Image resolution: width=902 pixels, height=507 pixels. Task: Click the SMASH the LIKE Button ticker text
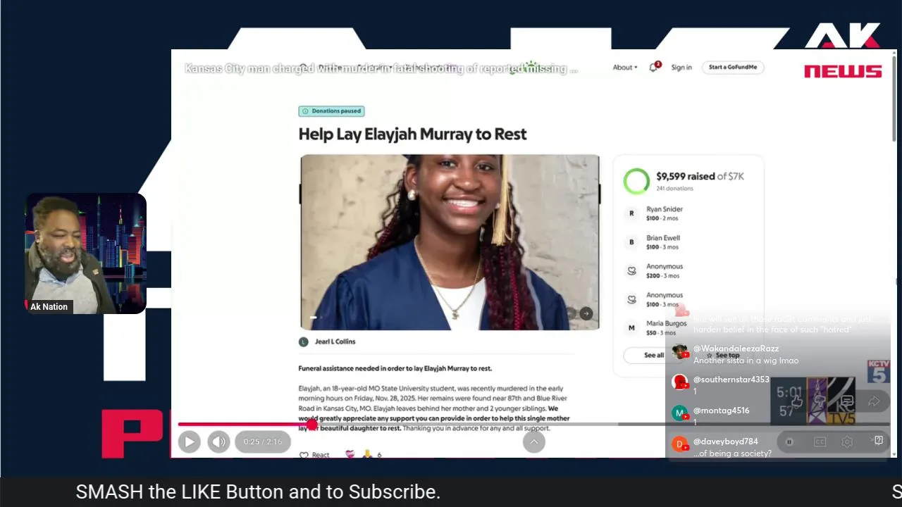pyautogui.click(x=258, y=492)
